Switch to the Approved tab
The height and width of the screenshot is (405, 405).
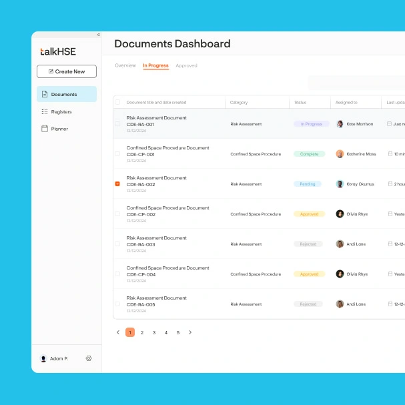186,65
